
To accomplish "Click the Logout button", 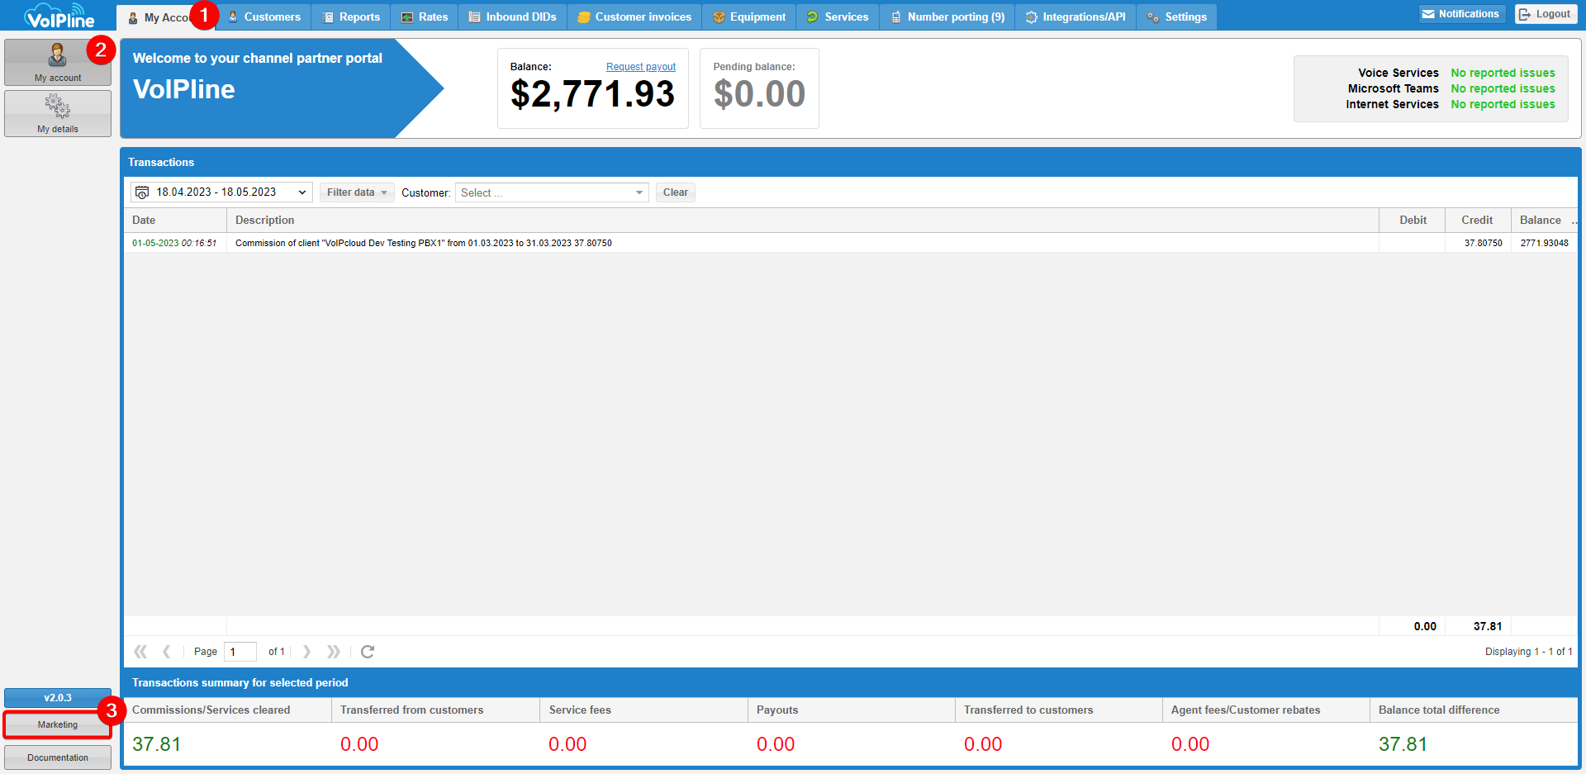I will click(1545, 14).
